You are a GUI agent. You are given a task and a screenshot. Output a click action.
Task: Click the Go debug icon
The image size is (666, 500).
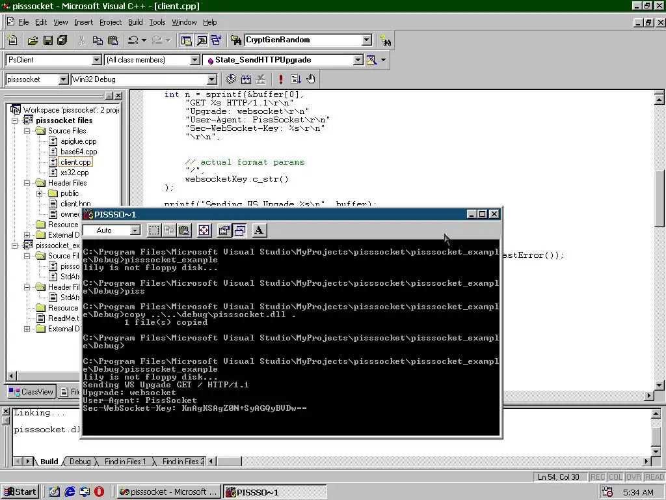point(296,79)
